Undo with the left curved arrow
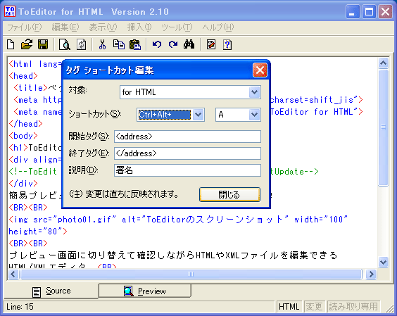Image resolution: width=397 pixels, height=316 pixels. [x=157, y=44]
